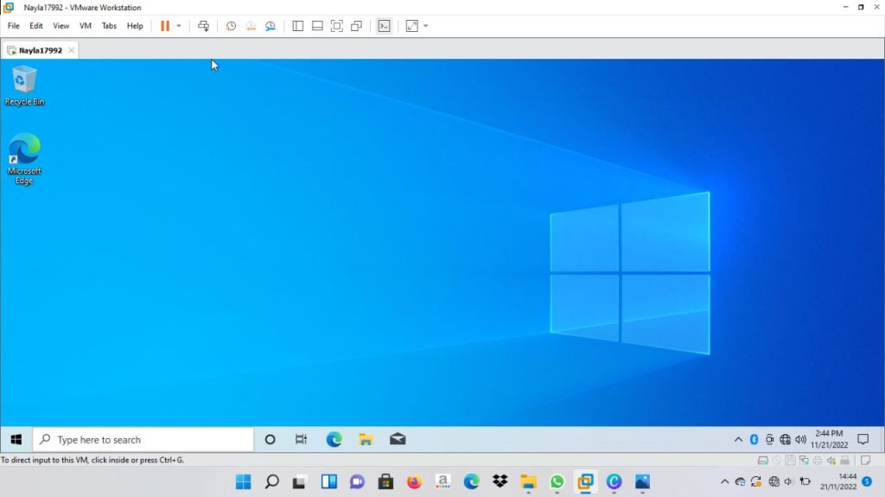Click the console view toolbar icon
885x497 pixels.
pos(384,26)
